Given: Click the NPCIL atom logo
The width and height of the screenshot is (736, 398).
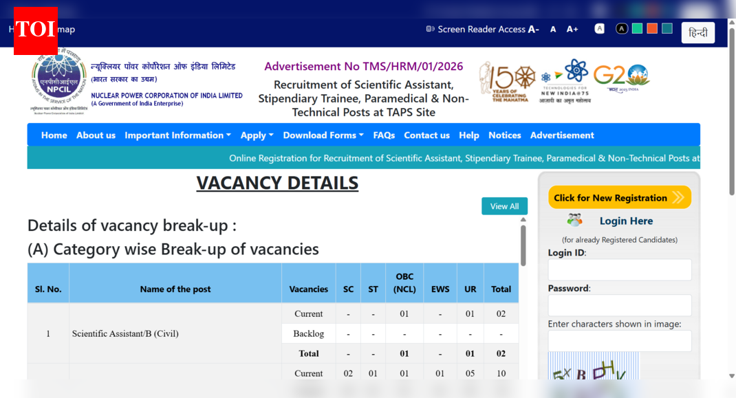Looking at the screenshot, I should [x=58, y=80].
